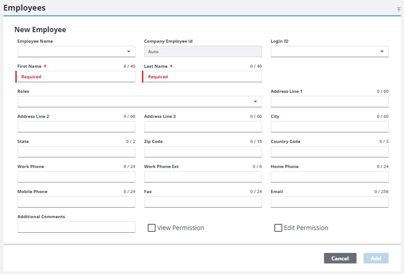The width and height of the screenshot is (404, 274).
Task: Focus the Address Line 2 input
Action: coord(76,127)
